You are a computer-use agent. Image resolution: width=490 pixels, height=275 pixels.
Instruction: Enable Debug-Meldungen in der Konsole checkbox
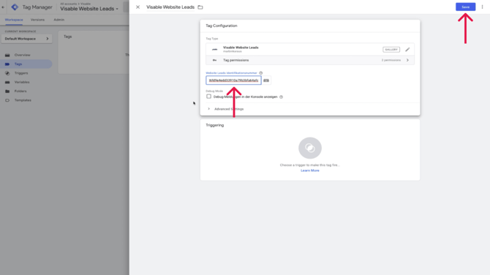coord(208,97)
